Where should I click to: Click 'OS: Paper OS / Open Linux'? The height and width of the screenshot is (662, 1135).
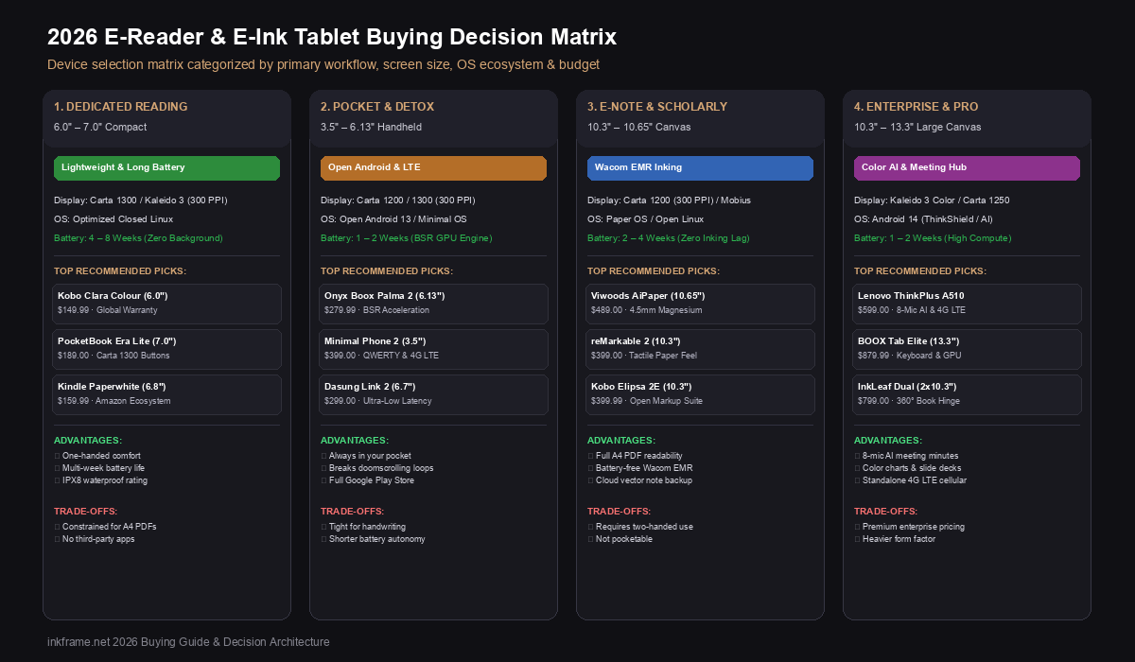[643, 219]
